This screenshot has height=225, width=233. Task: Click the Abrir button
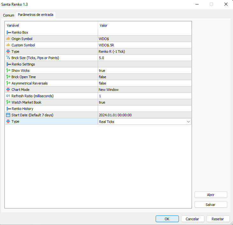click(211, 194)
